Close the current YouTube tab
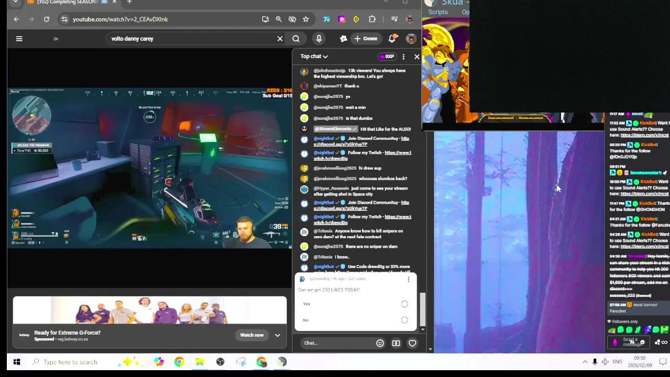Screen dimensions: 670x377 point(114,2)
